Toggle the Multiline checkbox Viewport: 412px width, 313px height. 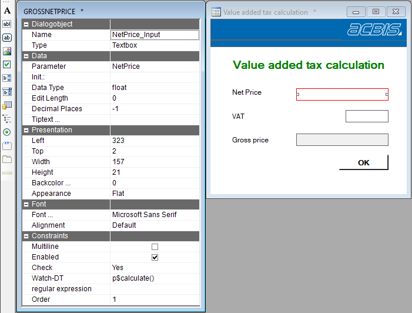pyautogui.click(x=155, y=247)
